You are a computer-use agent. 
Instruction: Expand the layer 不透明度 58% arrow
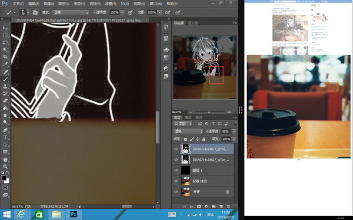point(234,131)
